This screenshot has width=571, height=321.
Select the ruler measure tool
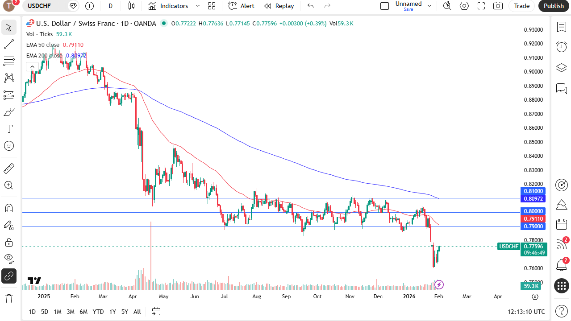tap(8, 169)
